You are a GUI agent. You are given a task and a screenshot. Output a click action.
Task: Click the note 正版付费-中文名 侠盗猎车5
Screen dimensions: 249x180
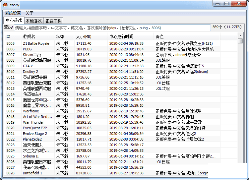(180, 66)
